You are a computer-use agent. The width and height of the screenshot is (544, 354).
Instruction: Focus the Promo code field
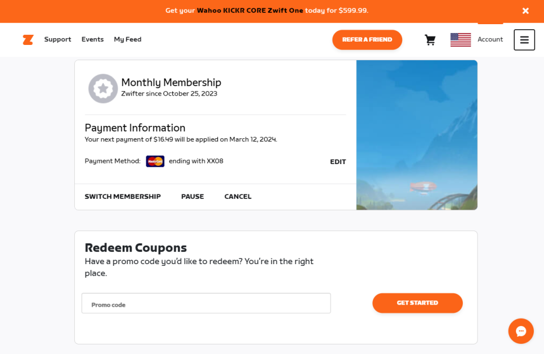pyautogui.click(x=206, y=303)
